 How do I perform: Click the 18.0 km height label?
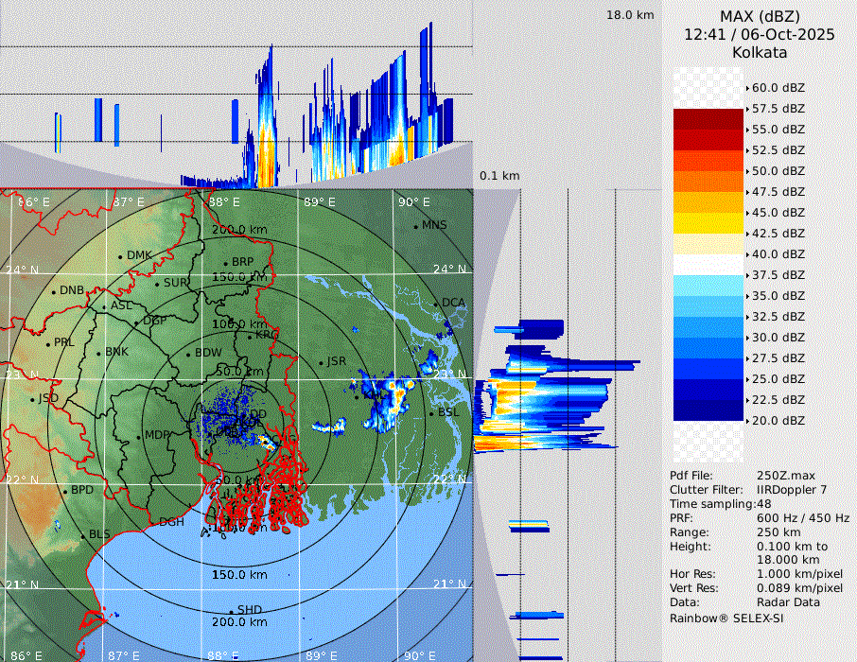pyautogui.click(x=630, y=15)
